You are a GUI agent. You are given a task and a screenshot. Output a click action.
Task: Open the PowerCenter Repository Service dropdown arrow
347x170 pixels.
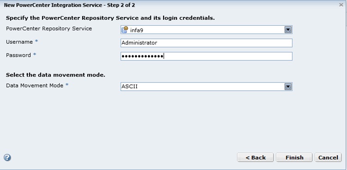coord(288,30)
